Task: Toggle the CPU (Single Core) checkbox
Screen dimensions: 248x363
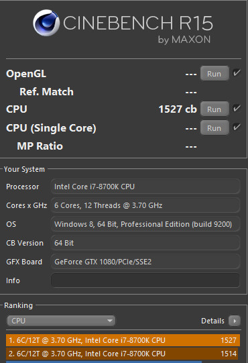Action: pyautogui.click(x=237, y=127)
